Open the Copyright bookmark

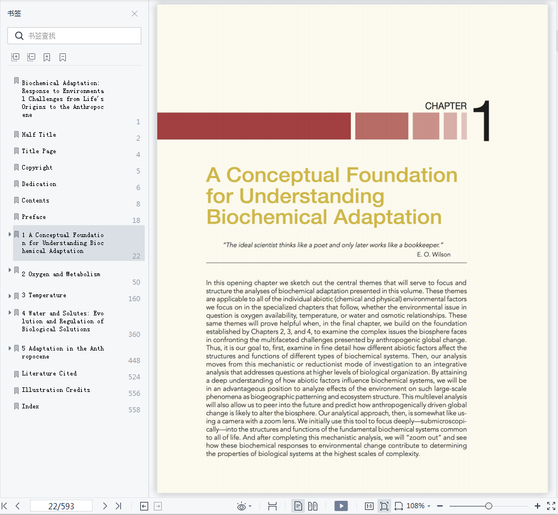click(x=37, y=167)
